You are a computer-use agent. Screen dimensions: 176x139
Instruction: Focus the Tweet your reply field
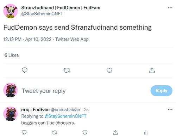click(x=44, y=91)
